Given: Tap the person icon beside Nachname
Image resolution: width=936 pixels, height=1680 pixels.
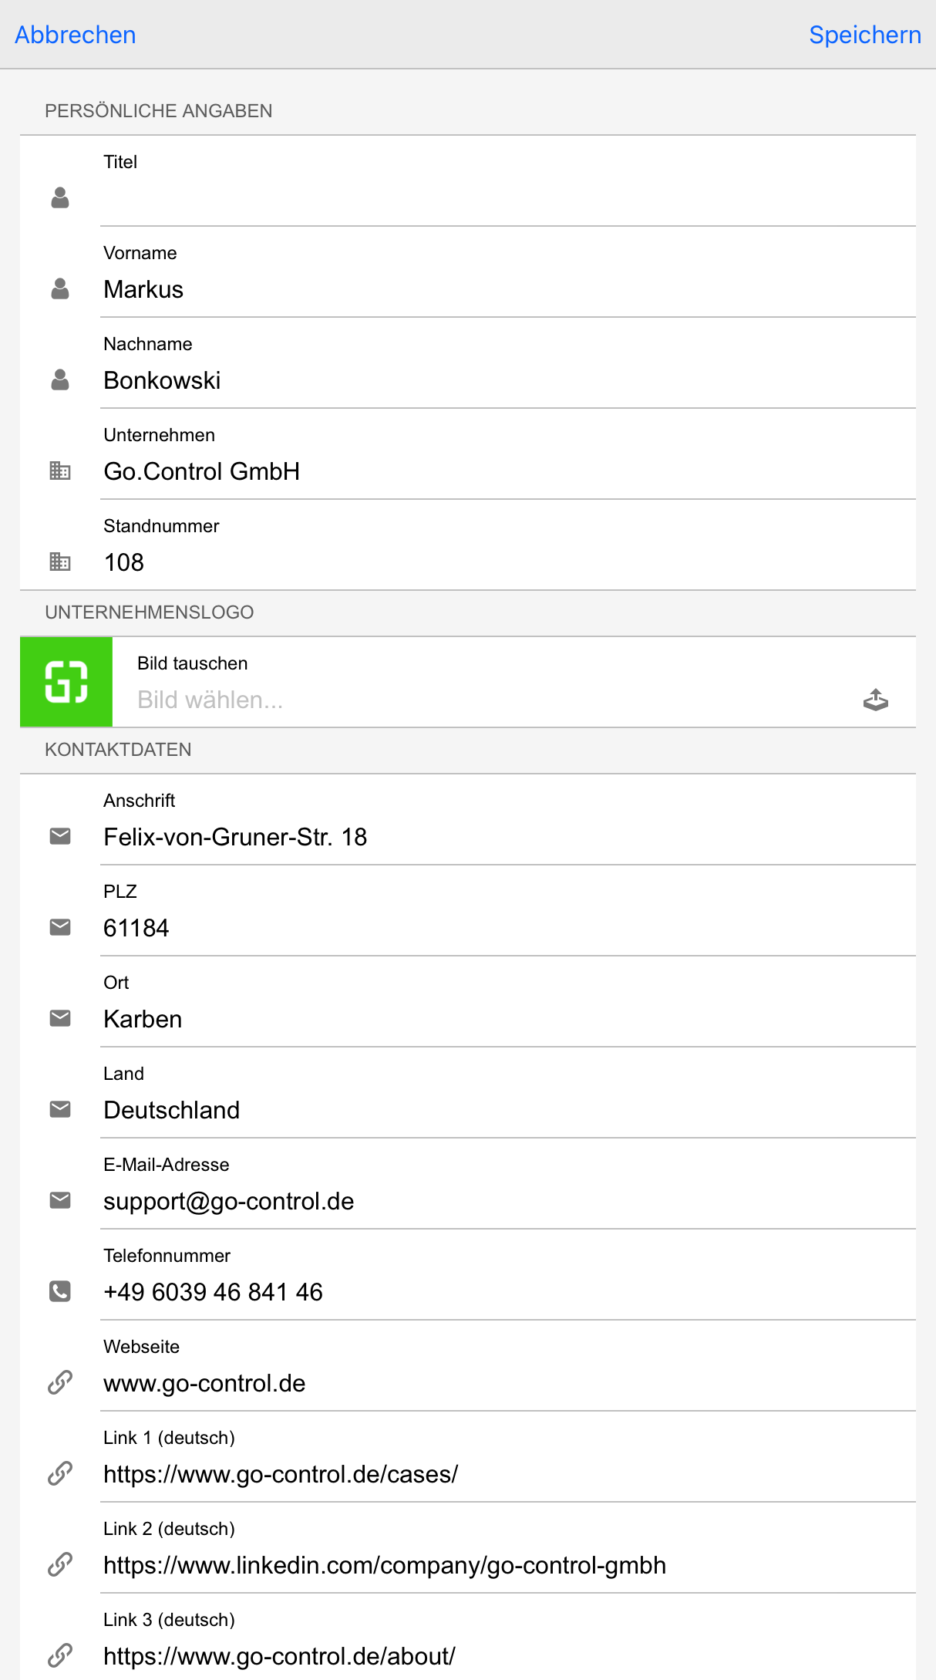Looking at the screenshot, I should (x=60, y=380).
